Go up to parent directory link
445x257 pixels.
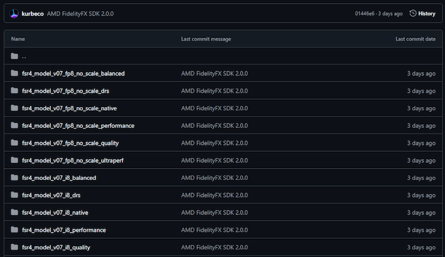(24, 56)
